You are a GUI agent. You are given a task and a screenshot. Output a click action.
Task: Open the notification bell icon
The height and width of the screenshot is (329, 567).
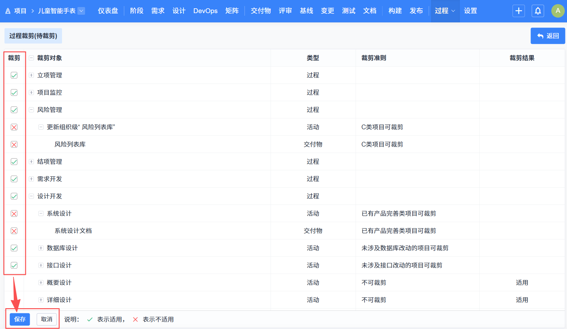538,11
